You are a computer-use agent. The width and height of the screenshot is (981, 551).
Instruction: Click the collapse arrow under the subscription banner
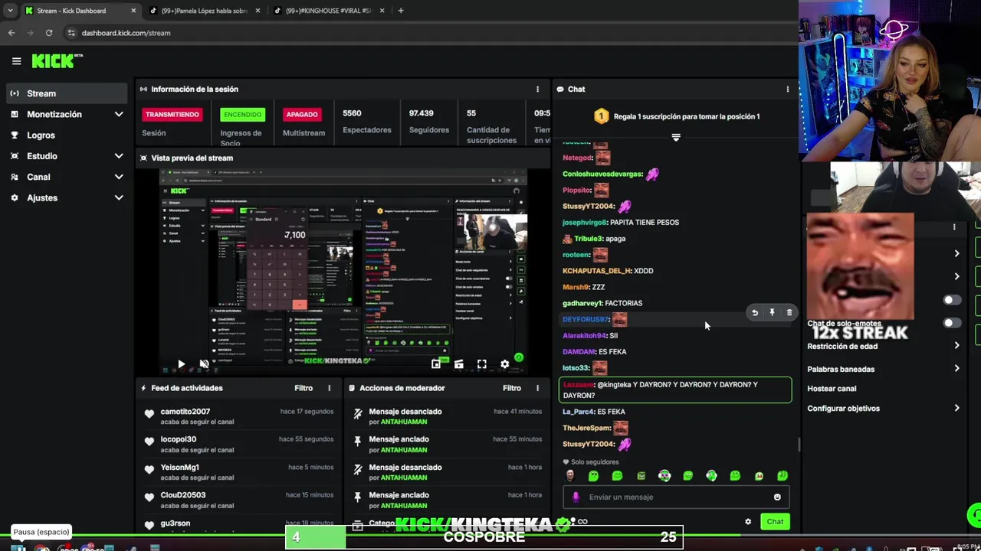point(676,138)
